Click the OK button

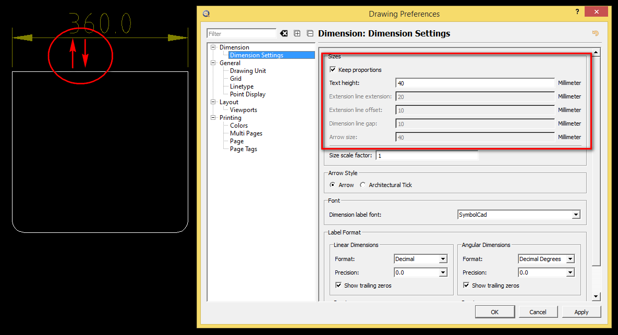click(494, 312)
